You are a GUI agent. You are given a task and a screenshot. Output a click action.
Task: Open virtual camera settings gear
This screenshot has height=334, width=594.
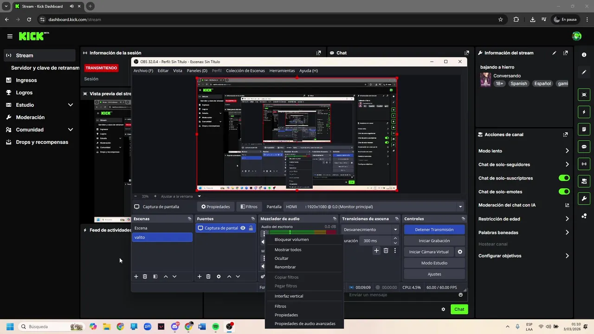click(x=460, y=252)
